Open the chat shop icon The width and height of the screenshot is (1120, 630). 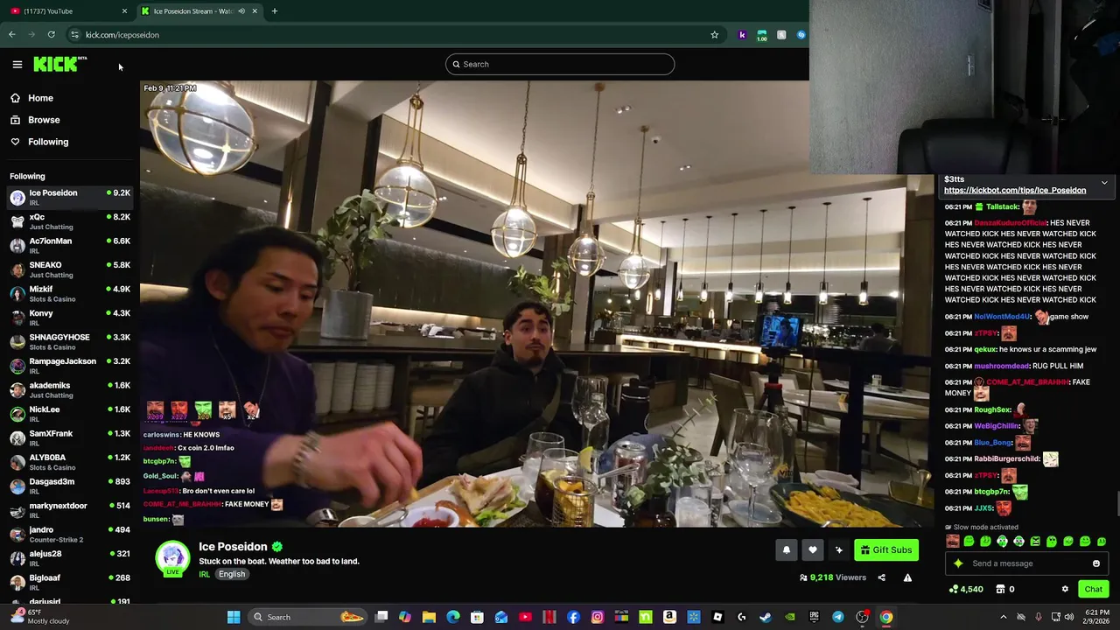1000,589
